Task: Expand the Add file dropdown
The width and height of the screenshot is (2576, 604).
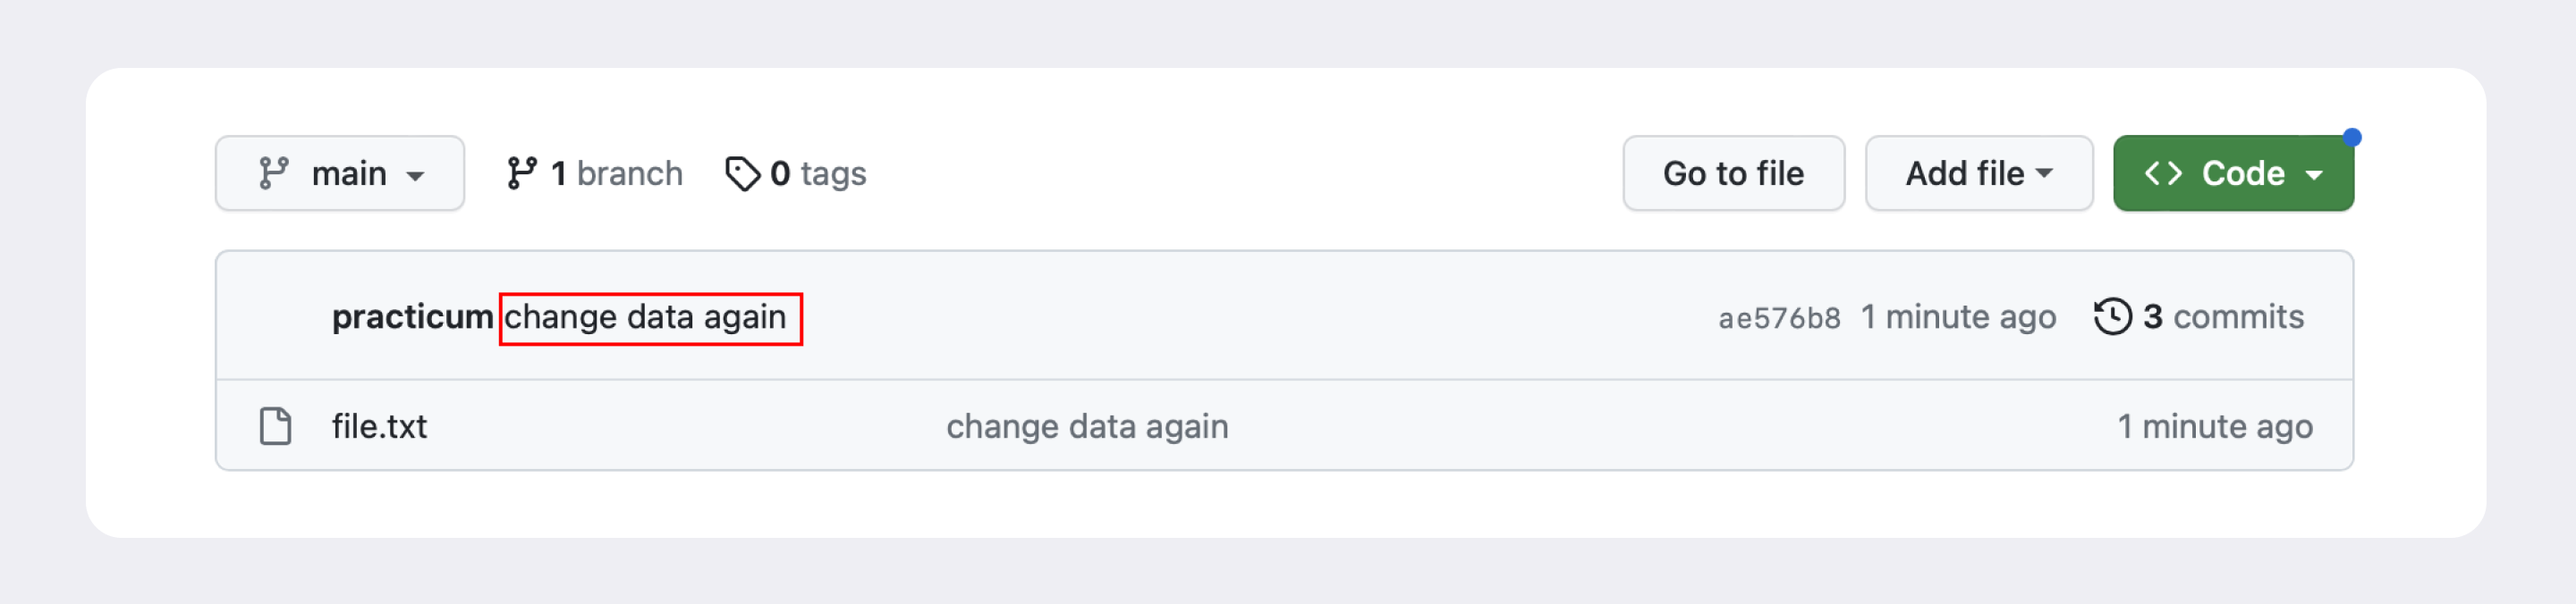Action: pyautogui.click(x=2045, y=173)
